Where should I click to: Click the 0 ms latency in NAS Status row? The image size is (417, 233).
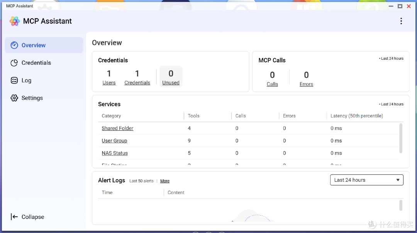(336, 153)
